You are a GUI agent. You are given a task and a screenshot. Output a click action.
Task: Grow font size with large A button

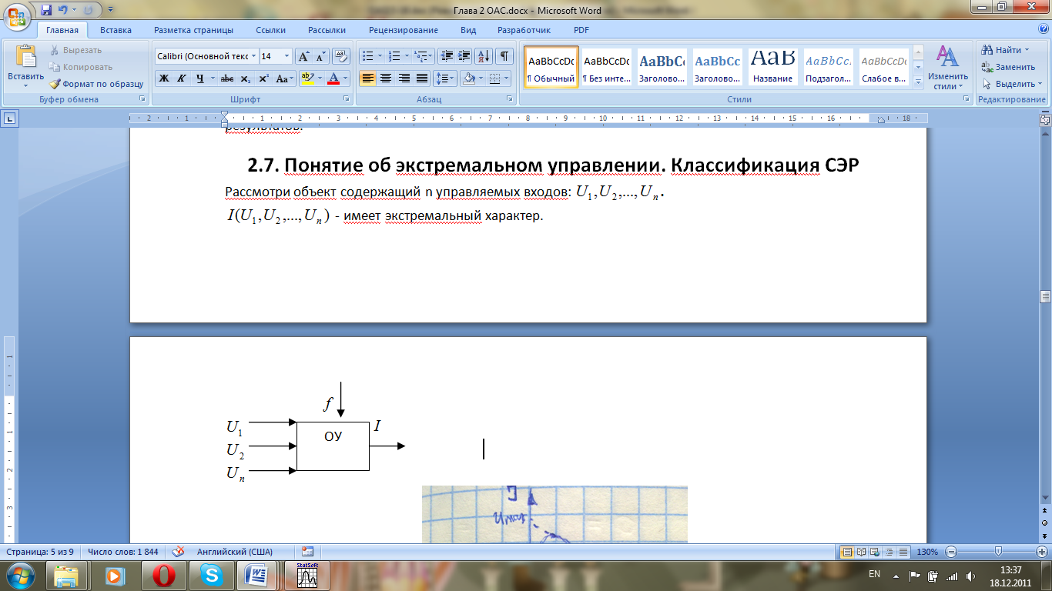303,56
